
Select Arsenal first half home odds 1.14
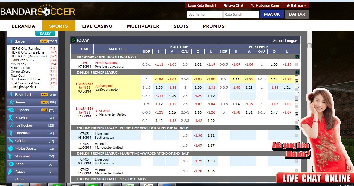(236, 104)
